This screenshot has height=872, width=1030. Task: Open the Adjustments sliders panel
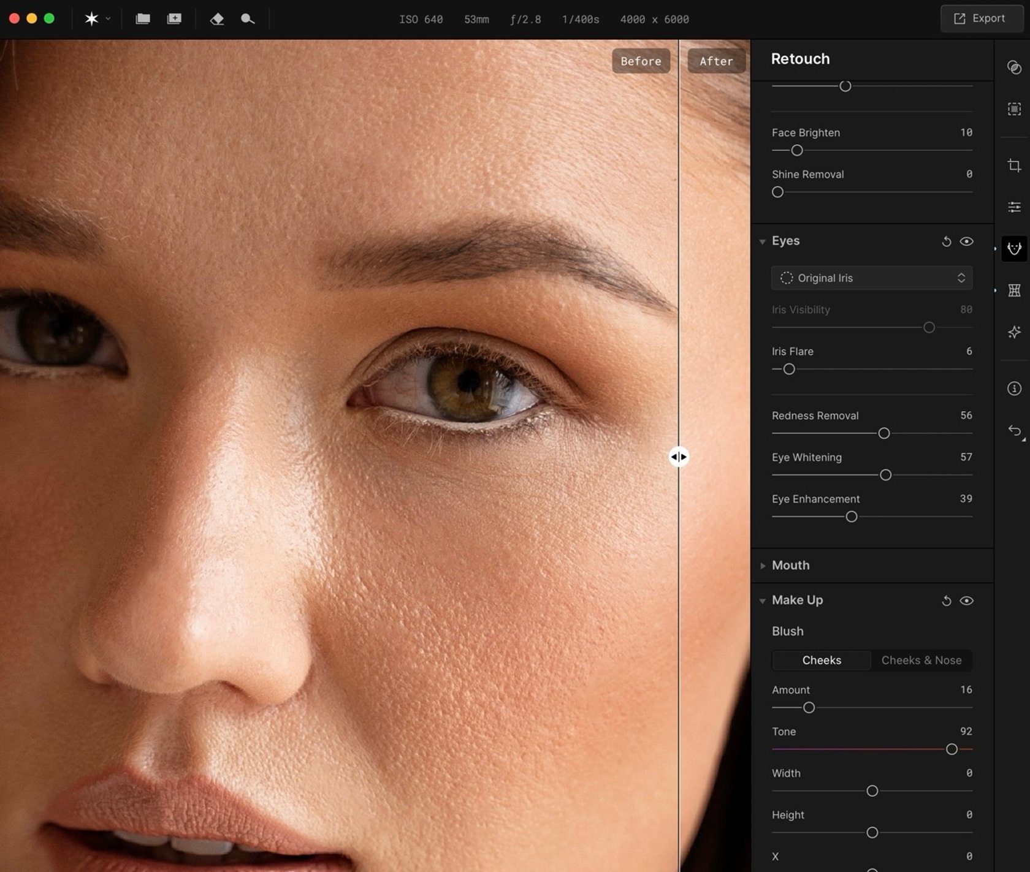[1015, 207]
